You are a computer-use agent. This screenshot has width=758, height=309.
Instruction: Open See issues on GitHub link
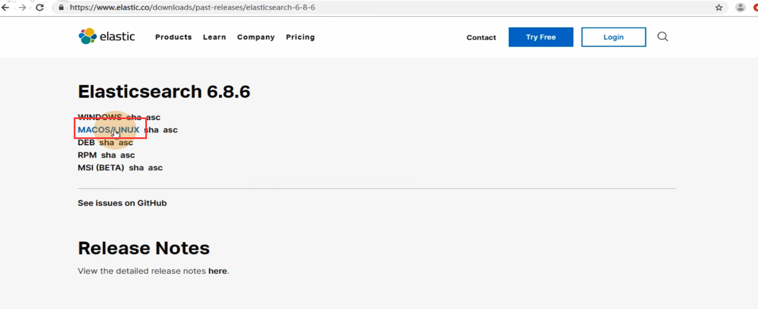point(122,203)
